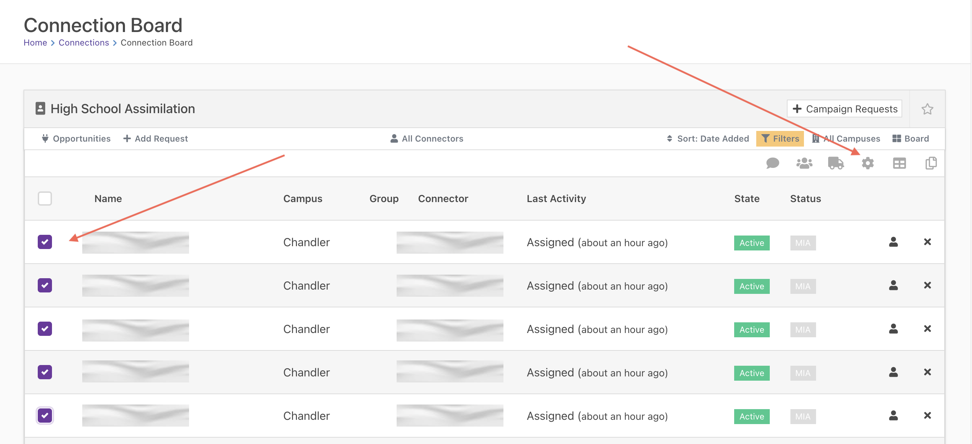Viewport: 972px width, 444px height.
Task: Delete fifth row using its X icon
Action: click(x=927, y=415)
